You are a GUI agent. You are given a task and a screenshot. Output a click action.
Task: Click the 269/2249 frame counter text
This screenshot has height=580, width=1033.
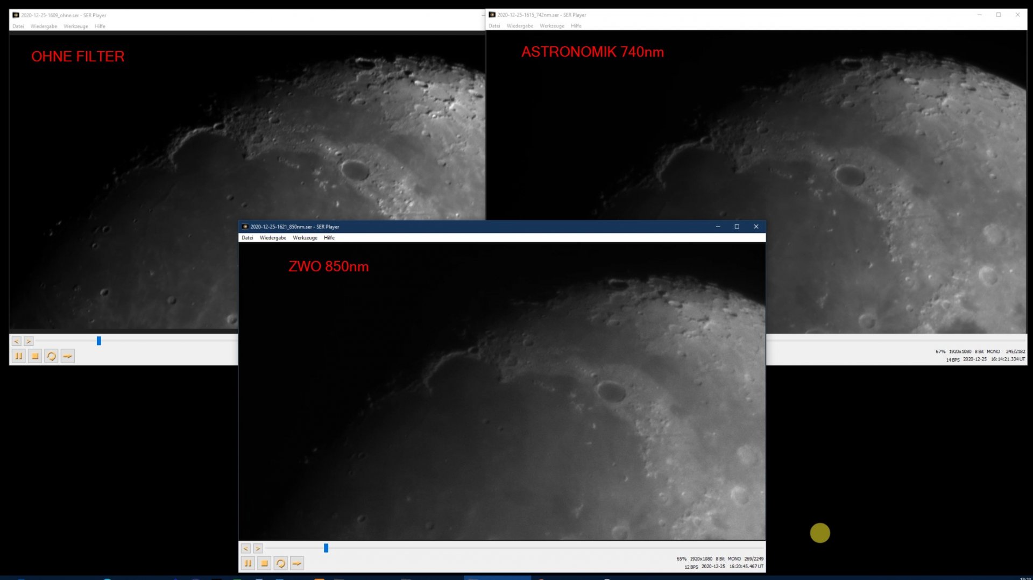pos(754,559)
